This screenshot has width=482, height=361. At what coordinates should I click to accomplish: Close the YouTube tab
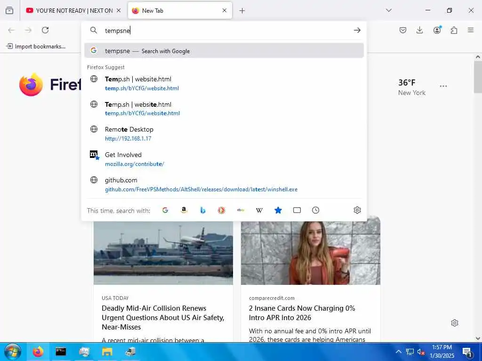pos(119,10)
